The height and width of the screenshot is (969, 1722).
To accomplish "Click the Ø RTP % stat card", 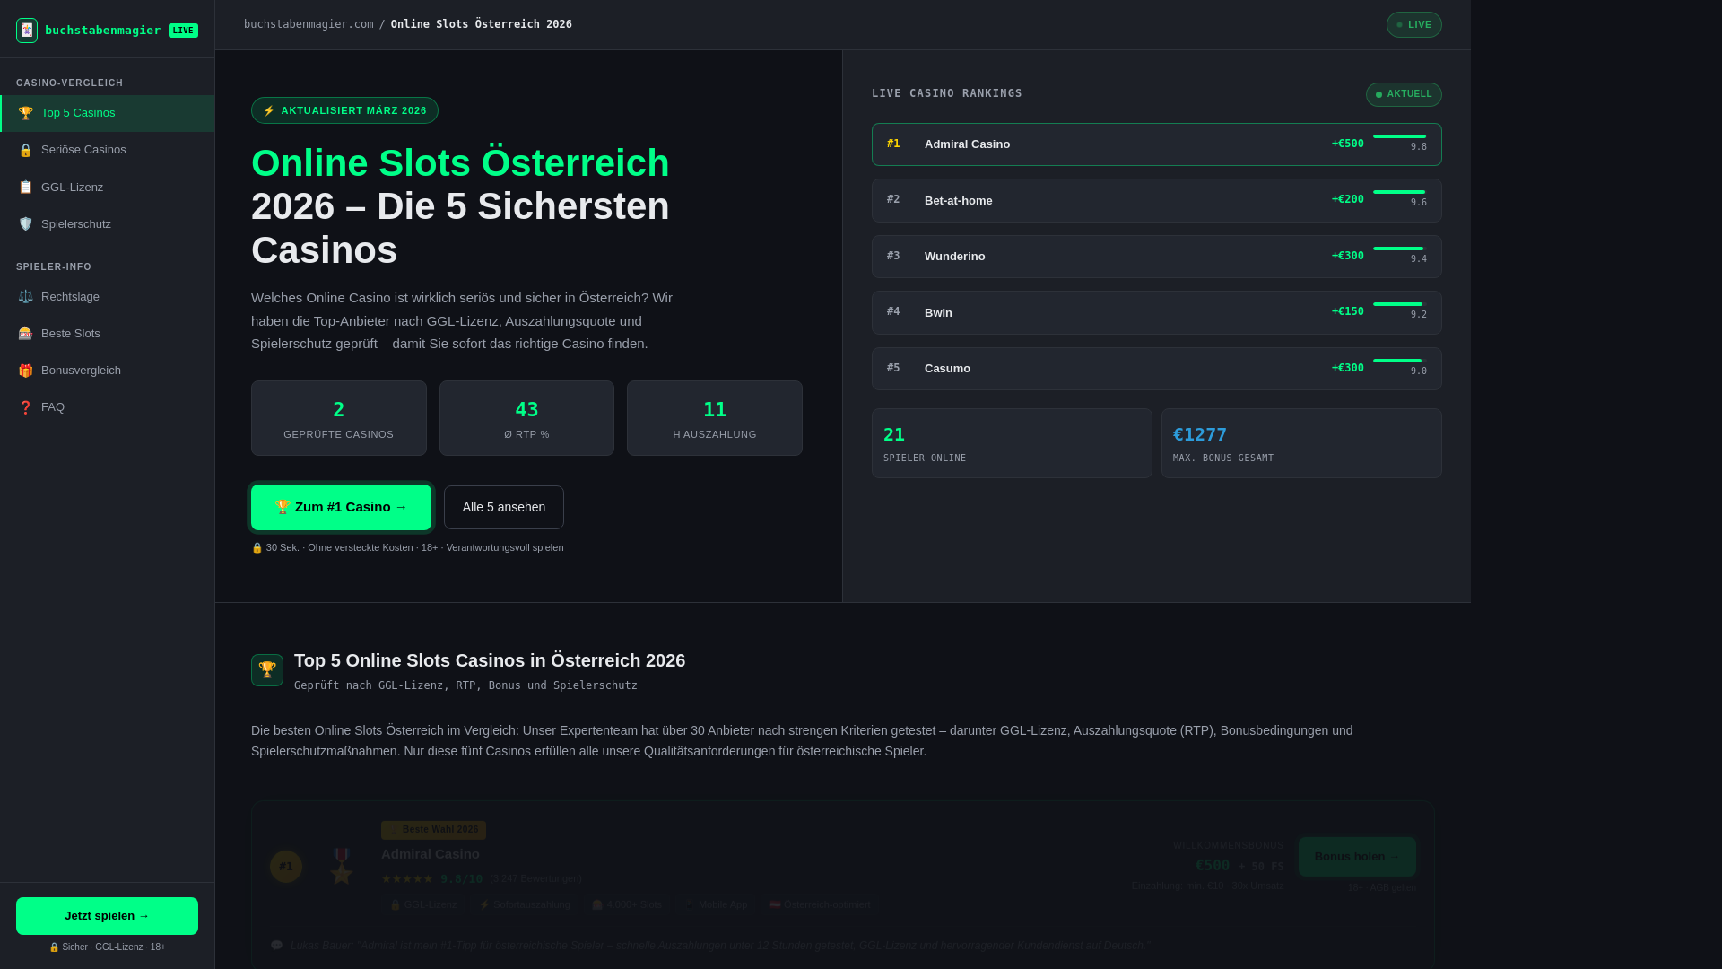I will 526,418.
